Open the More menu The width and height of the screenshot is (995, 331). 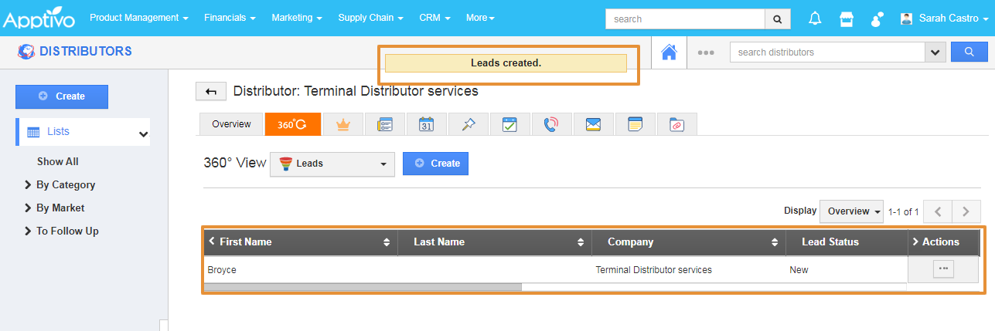point(481,18)
